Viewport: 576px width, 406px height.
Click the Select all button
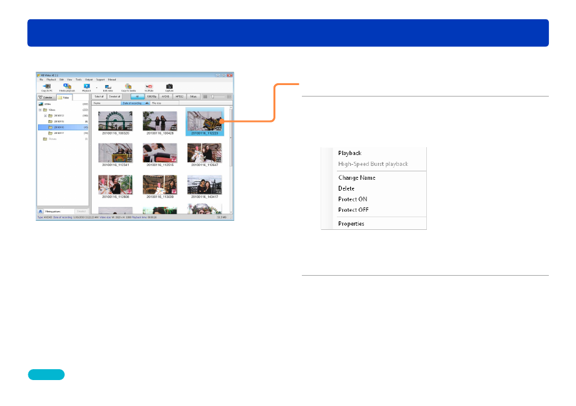99,97
